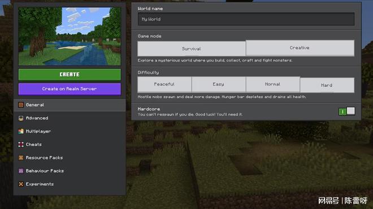Click the General grid icon in sidebar
The image size is (373, 209).
(x=21, y=105)
